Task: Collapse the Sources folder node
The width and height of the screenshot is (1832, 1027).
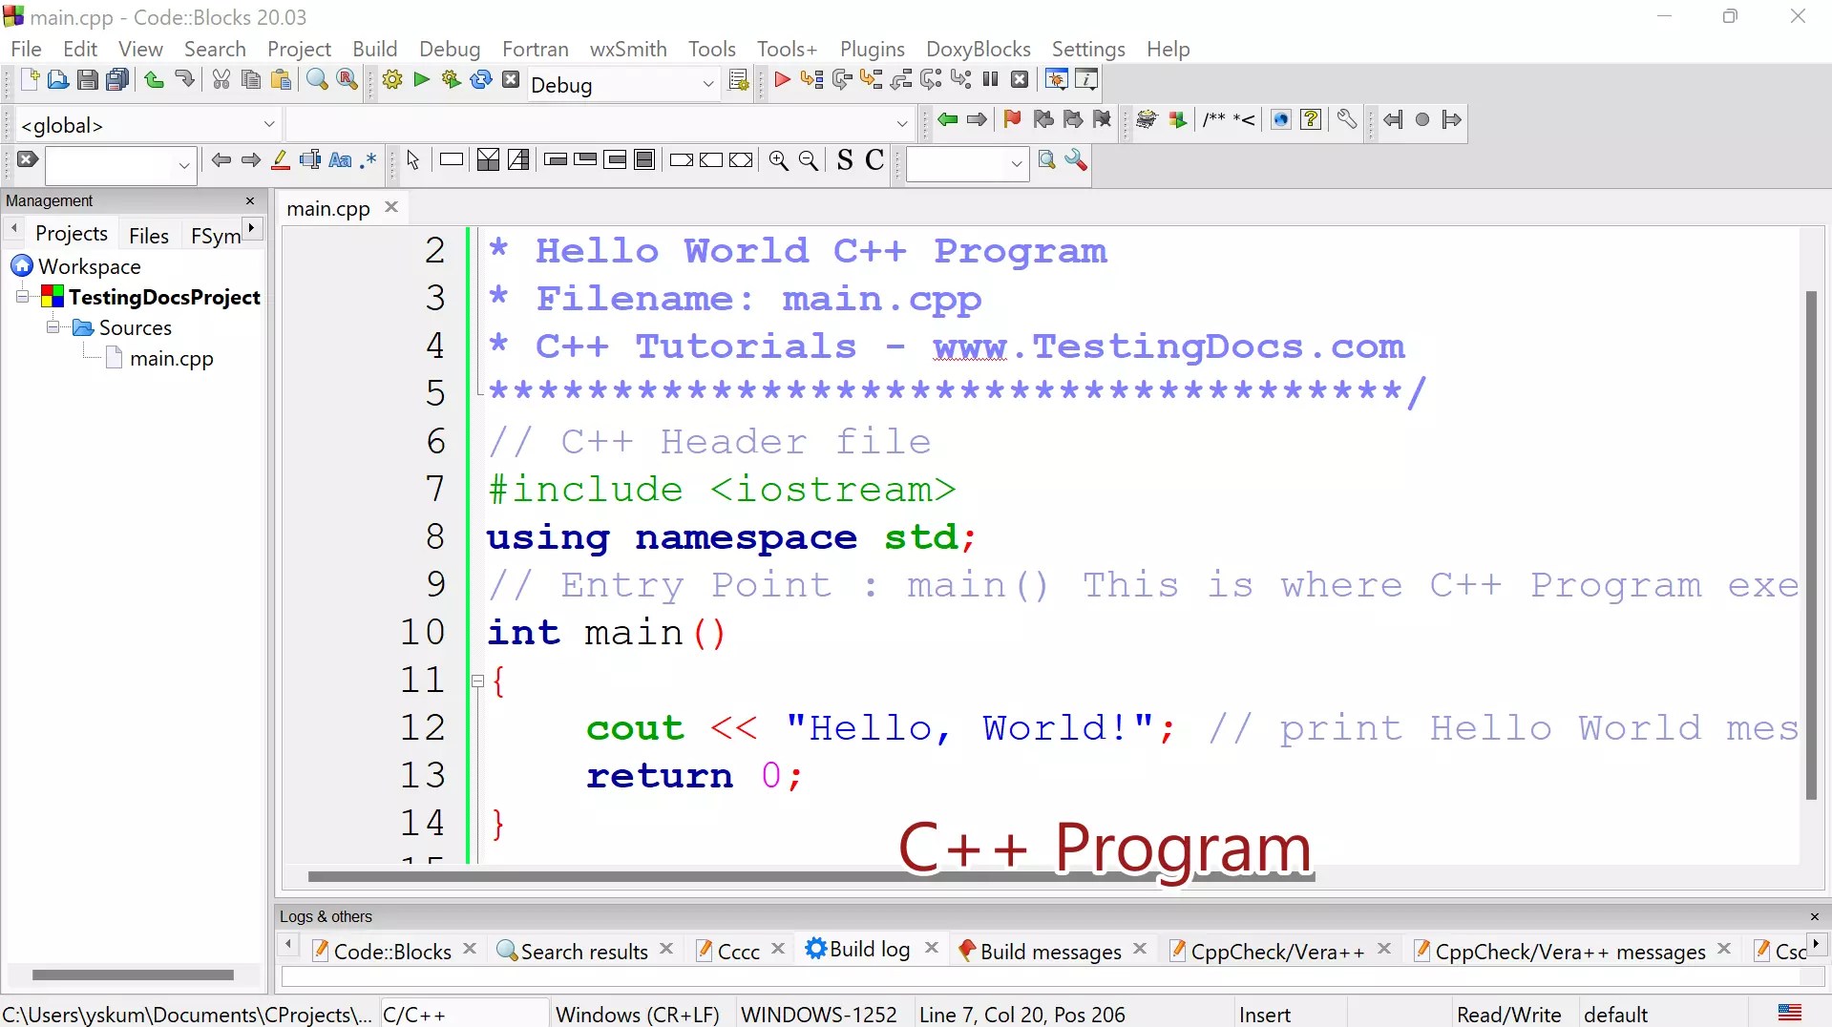Action: point(53,327)
